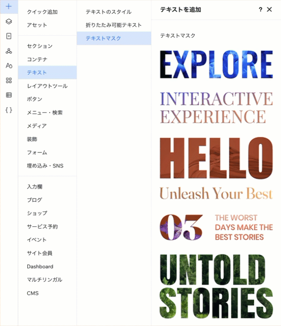Select テキストのスタイル subcategory

coord(108,12)
